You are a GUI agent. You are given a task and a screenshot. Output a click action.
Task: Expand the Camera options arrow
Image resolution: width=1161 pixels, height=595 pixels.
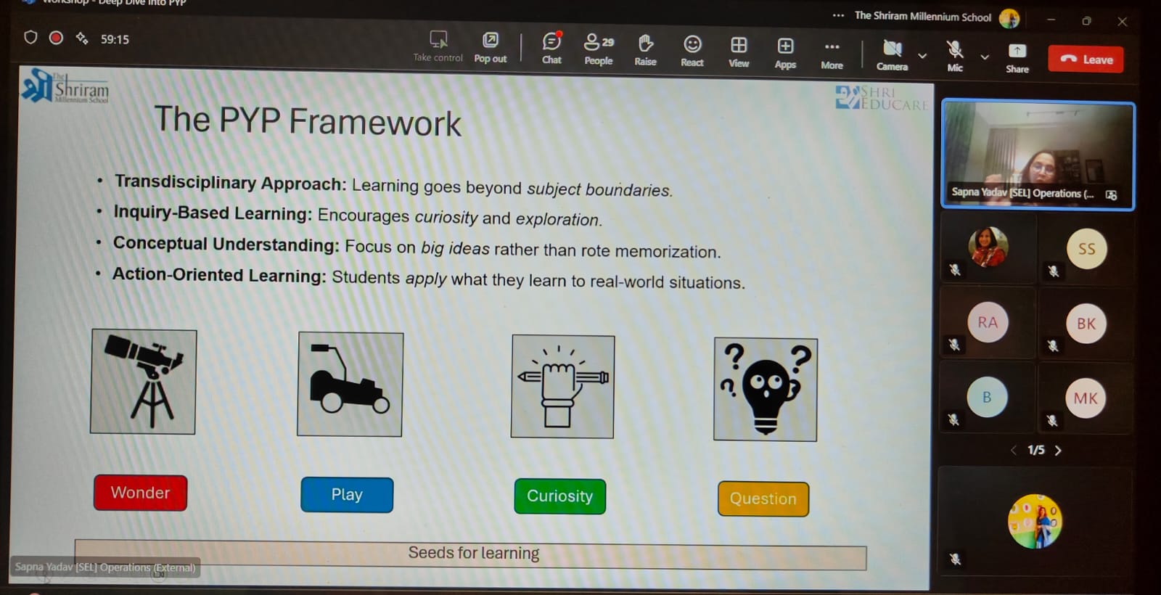click(922, 56)
